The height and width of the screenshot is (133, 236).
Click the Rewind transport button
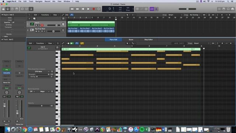(72, 9)
